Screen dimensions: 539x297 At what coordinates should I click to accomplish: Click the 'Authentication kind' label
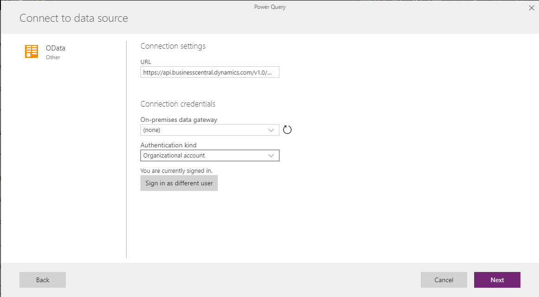click(168, 145)
